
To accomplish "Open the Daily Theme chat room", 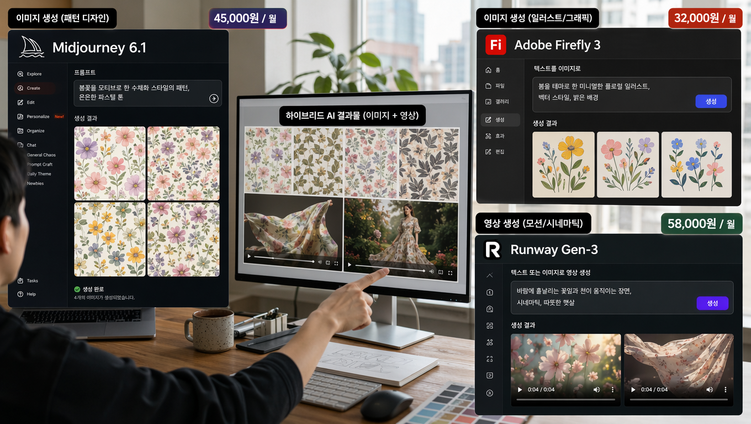I will 39,174.
